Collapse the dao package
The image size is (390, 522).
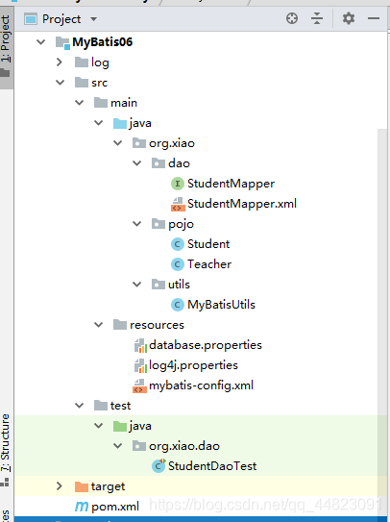[137, 163]
